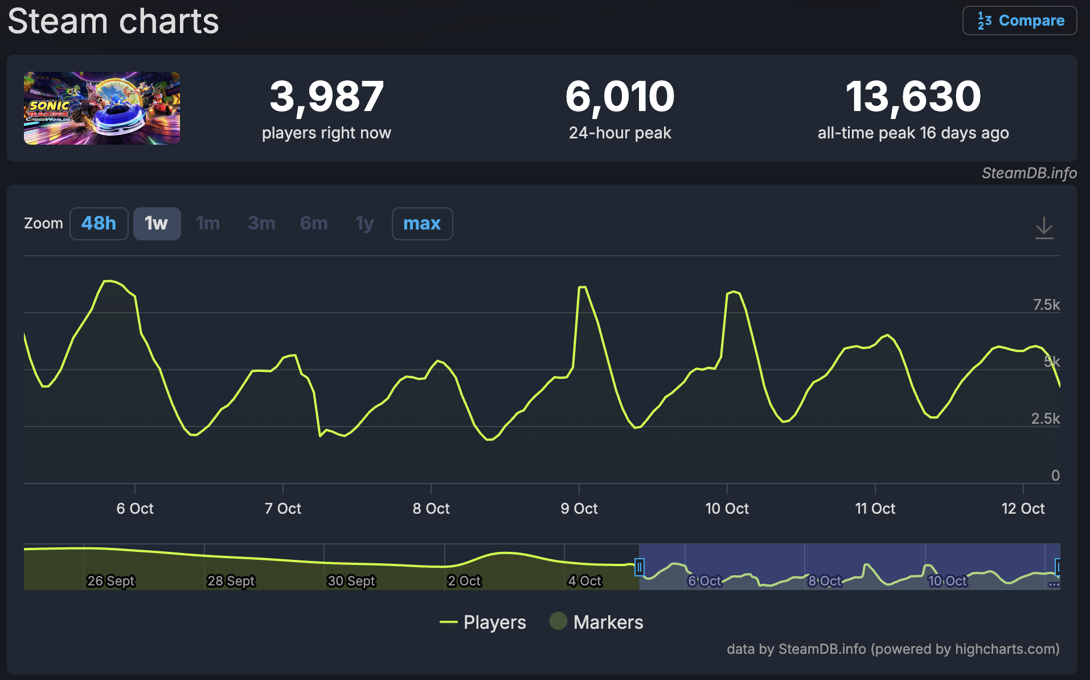Set zoom to max
This screenshot has width=1090, height=680.
tap(422, 223)
